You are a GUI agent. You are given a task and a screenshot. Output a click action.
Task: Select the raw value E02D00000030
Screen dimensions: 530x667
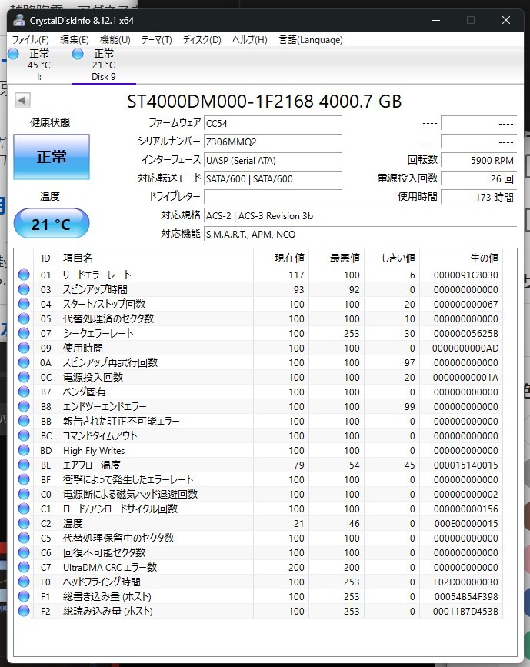pos(466,582)
